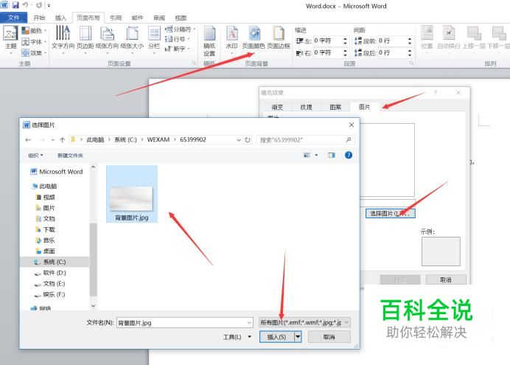Open Margins (页边距) options

pos(85,38)
